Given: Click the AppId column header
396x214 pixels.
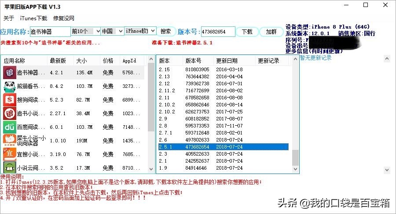Looking at the screenshot, I should coord(132,61).
